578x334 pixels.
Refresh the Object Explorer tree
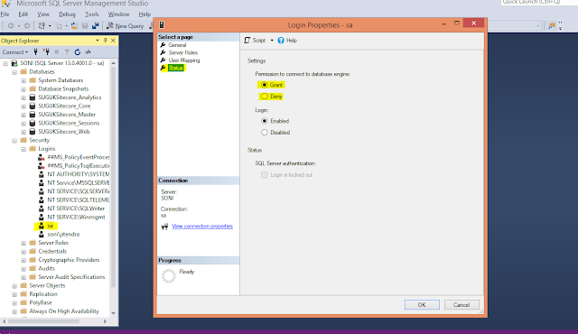(78, 52)
